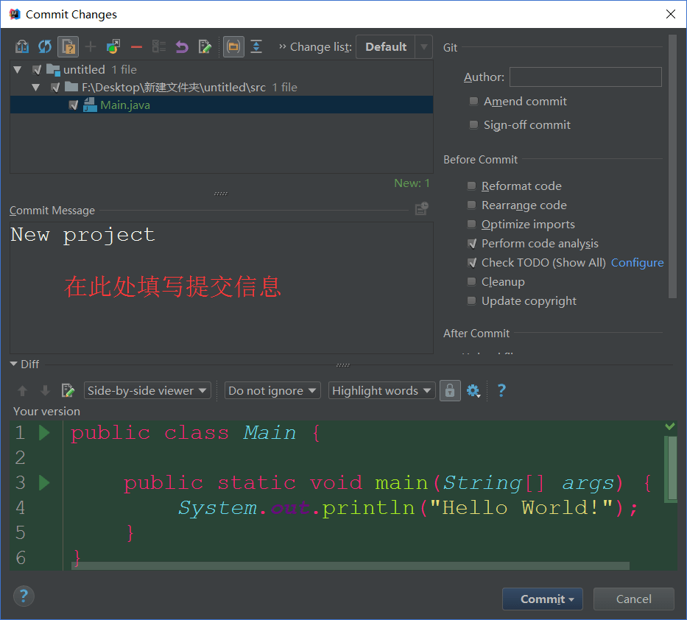Viewport: 687px width, 620px height.
Task: Click the Refresh Changes icon
Action: click(45, 47)
